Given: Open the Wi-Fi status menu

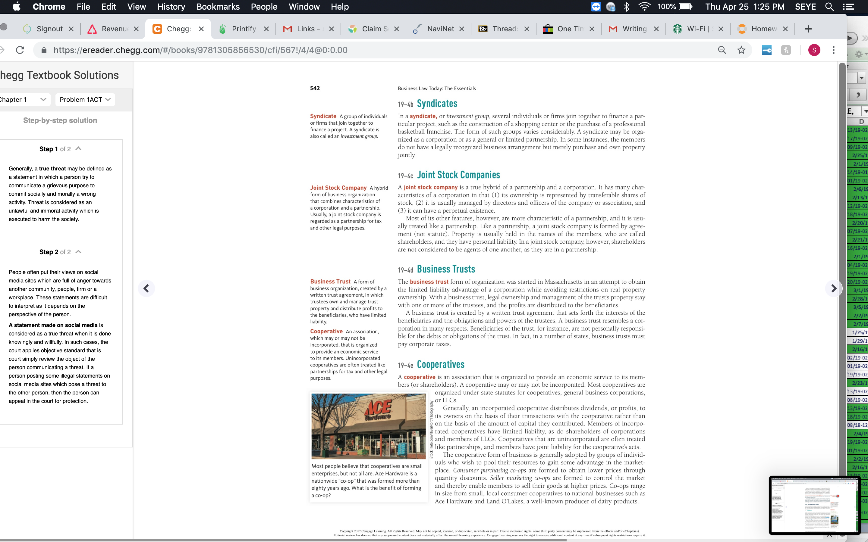Looking at the screenshot, I should click(645, 6).
